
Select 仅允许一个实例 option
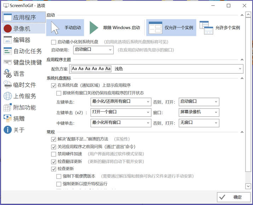(171, 28)
